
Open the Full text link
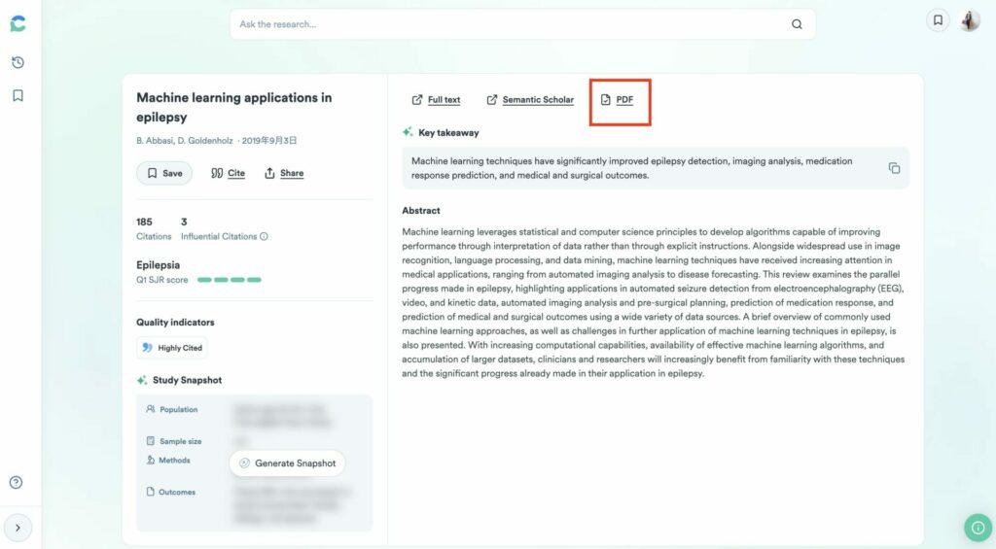(436, 100)
